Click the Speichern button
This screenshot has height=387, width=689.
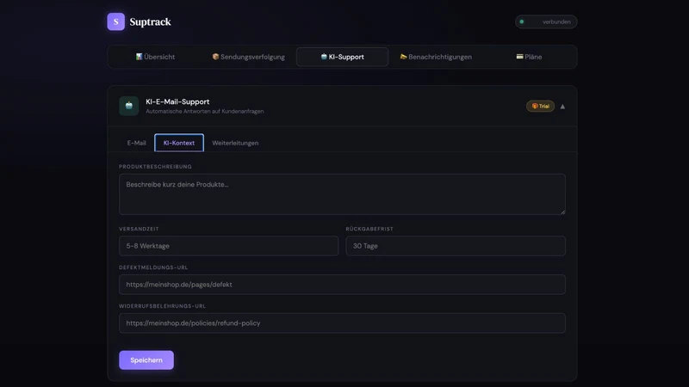coord(146,359)
